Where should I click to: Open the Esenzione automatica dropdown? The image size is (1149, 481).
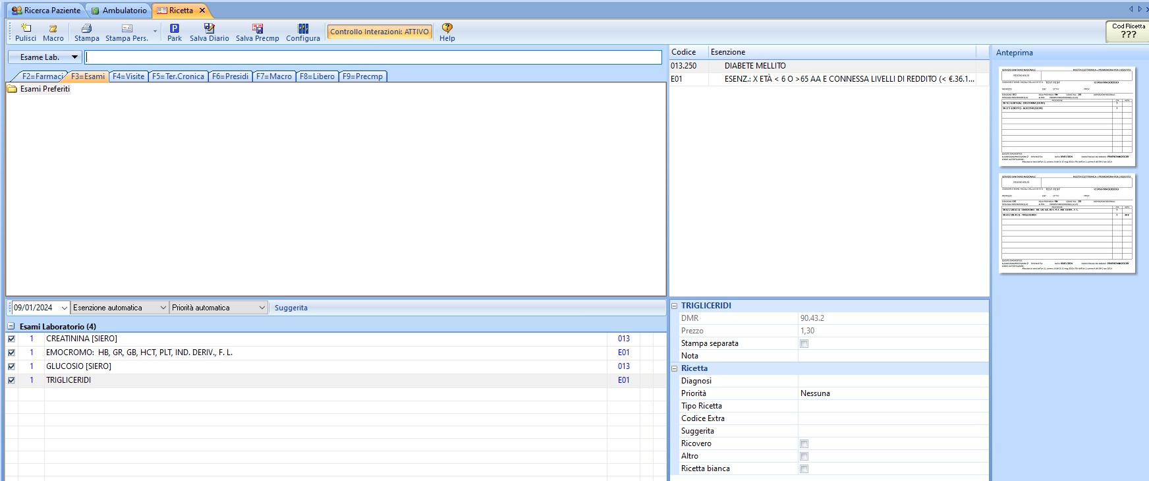163,308
